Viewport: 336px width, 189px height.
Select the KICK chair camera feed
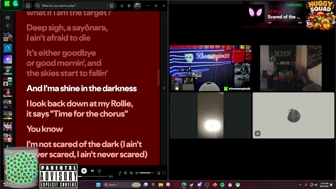[x=291, y=68]
